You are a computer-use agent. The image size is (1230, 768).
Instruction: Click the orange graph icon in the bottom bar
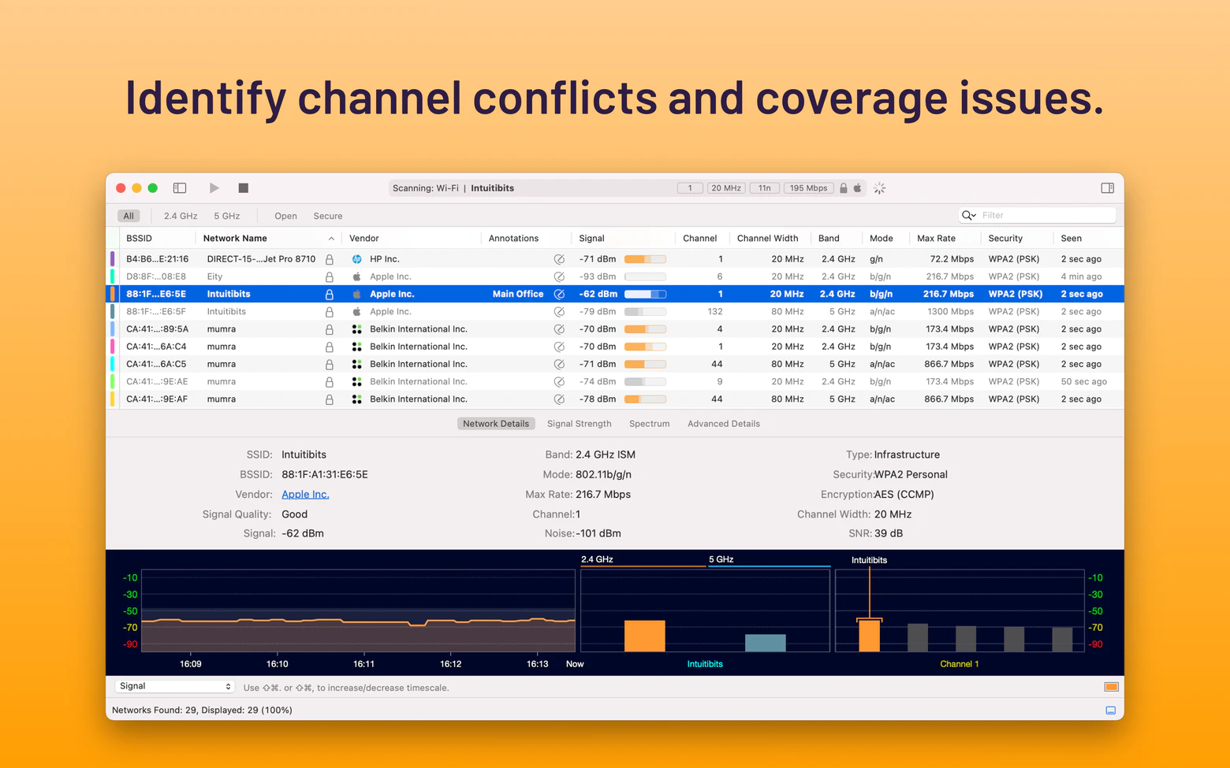tap(1111, 687)
